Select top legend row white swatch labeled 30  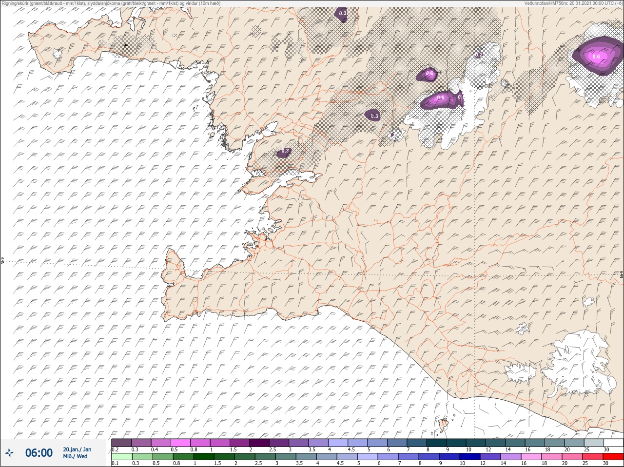click(x=614, y=443)
